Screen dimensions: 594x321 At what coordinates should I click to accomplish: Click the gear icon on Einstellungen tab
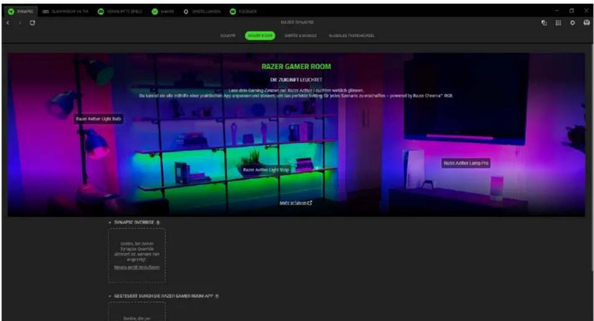click(186, 11)
